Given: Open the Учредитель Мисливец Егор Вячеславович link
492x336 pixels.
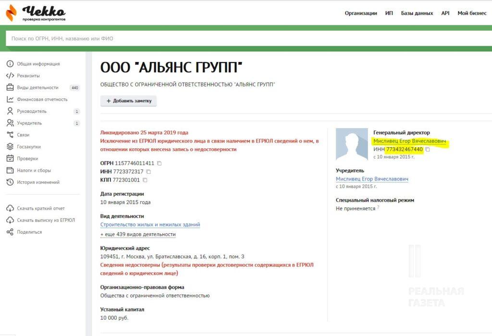Looking at the screenshot, I should (372, 179).
